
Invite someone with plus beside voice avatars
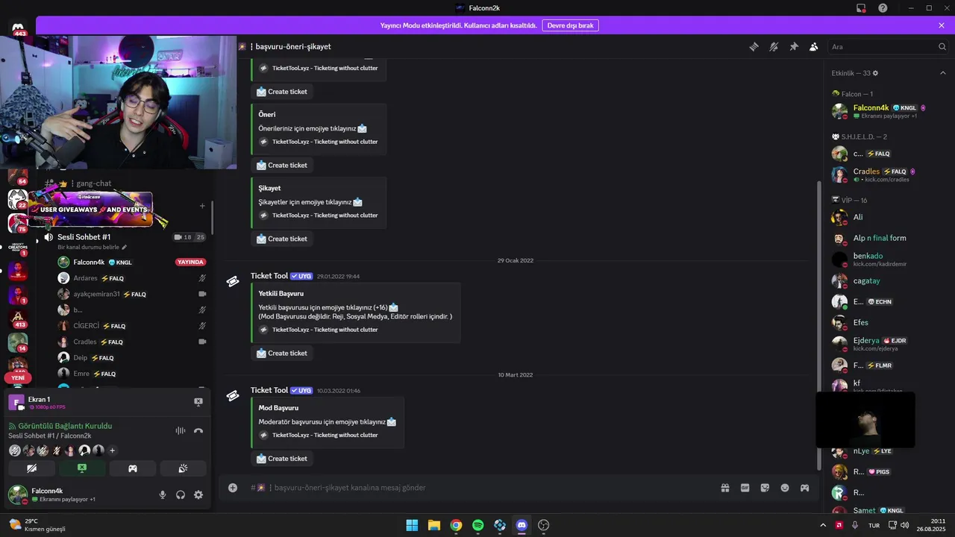tap(113, 450)
